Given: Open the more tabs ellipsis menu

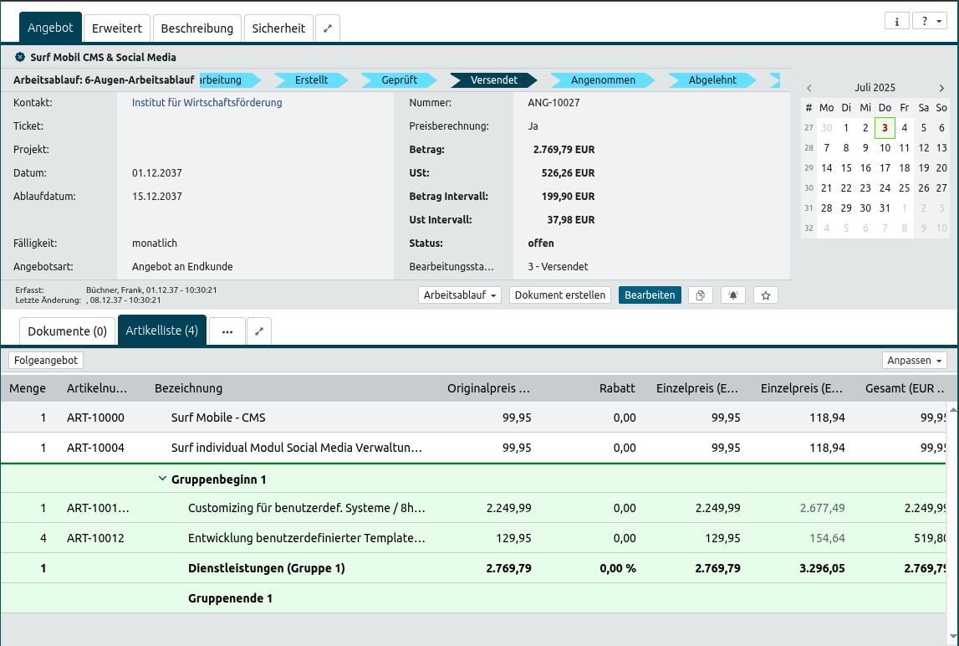Looking at the screenshot, I should pos(227,331).
